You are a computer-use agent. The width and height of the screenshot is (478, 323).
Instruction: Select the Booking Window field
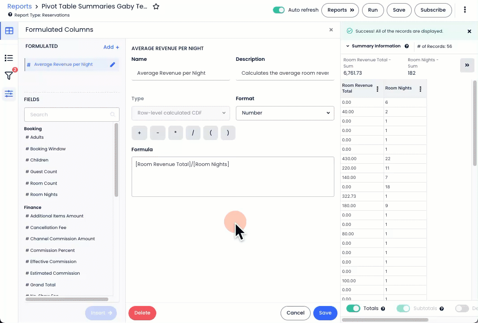point(45,149)
